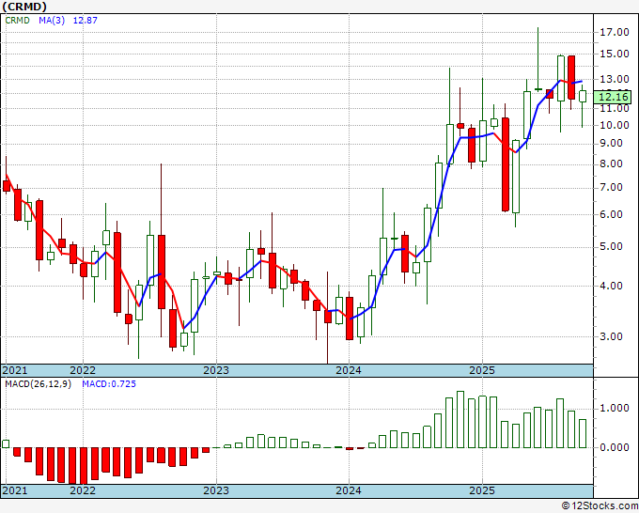Click the current price label 12.16

tap(613, 97)
